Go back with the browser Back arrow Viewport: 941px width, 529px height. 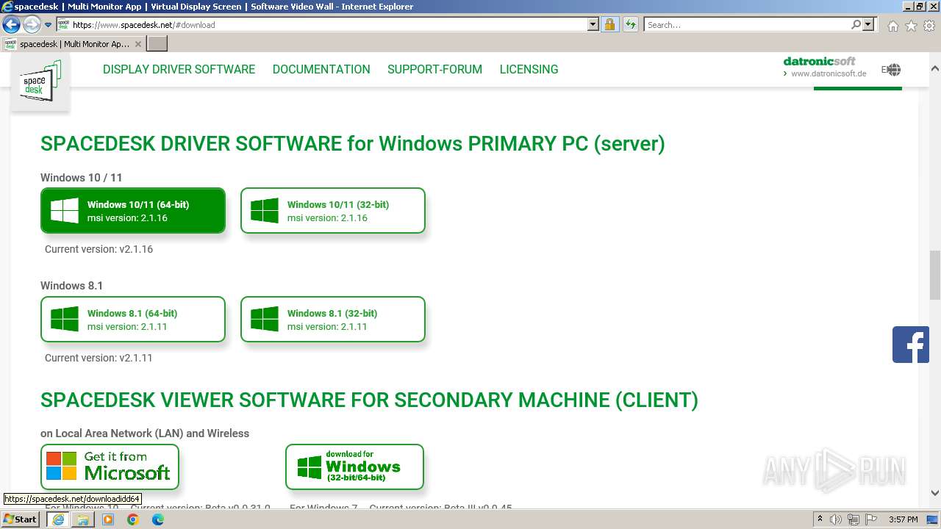(11, 24)
